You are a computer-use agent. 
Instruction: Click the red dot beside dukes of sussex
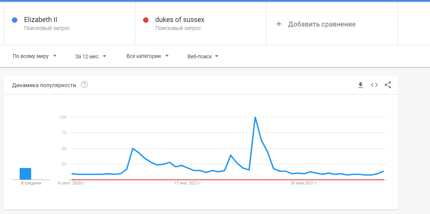click(146, 20)
